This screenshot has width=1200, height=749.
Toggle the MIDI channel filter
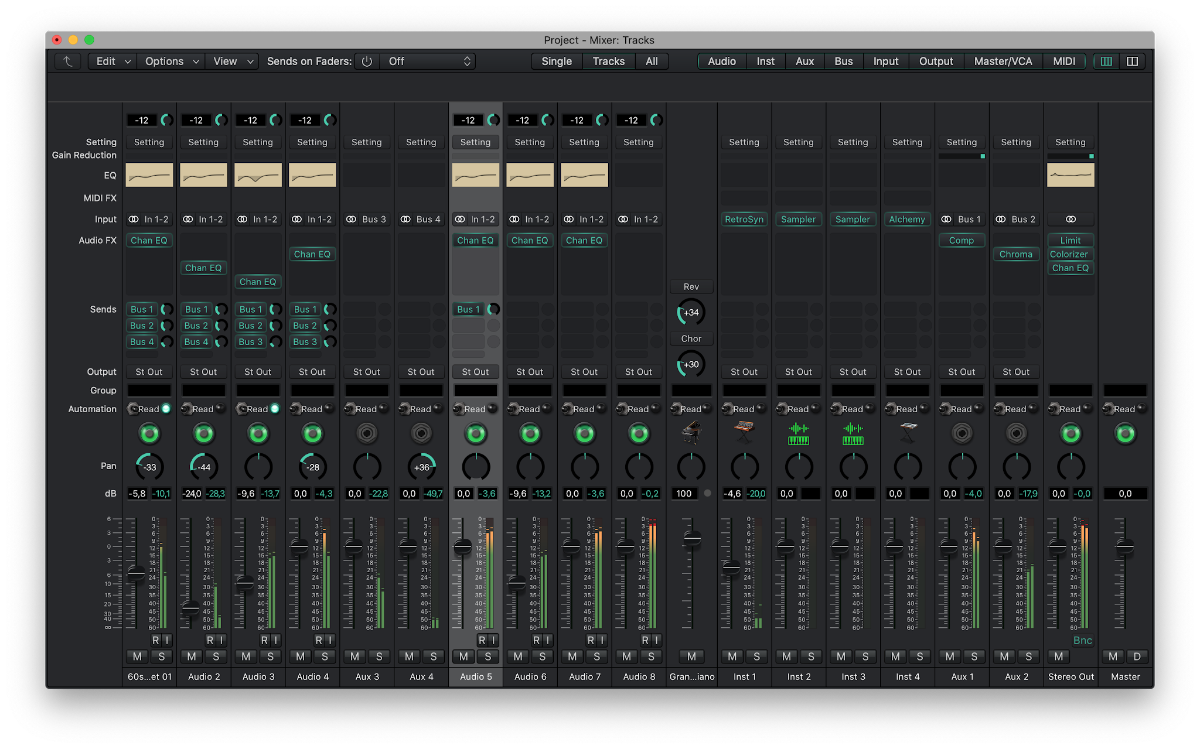tap(1064, 61)
